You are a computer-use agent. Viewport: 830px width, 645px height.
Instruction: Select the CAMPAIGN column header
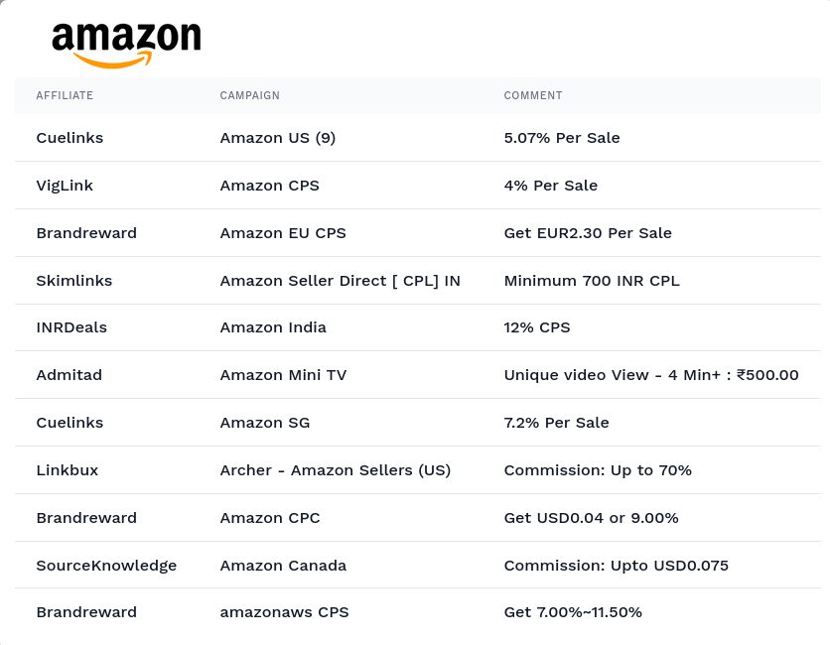pyautogui.click(x=250, y=96)
